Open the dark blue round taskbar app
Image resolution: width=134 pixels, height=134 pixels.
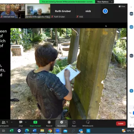tap(19, 131)
